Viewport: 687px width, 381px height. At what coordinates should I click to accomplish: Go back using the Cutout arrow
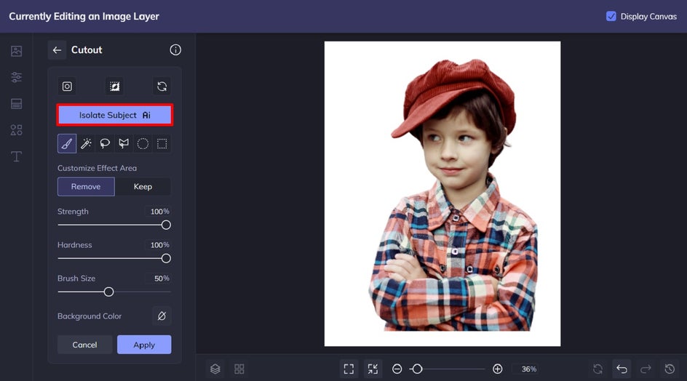pos(57,50)
